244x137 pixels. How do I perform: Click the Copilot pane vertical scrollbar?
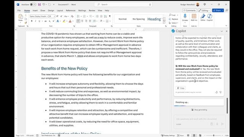coord(227,106)
